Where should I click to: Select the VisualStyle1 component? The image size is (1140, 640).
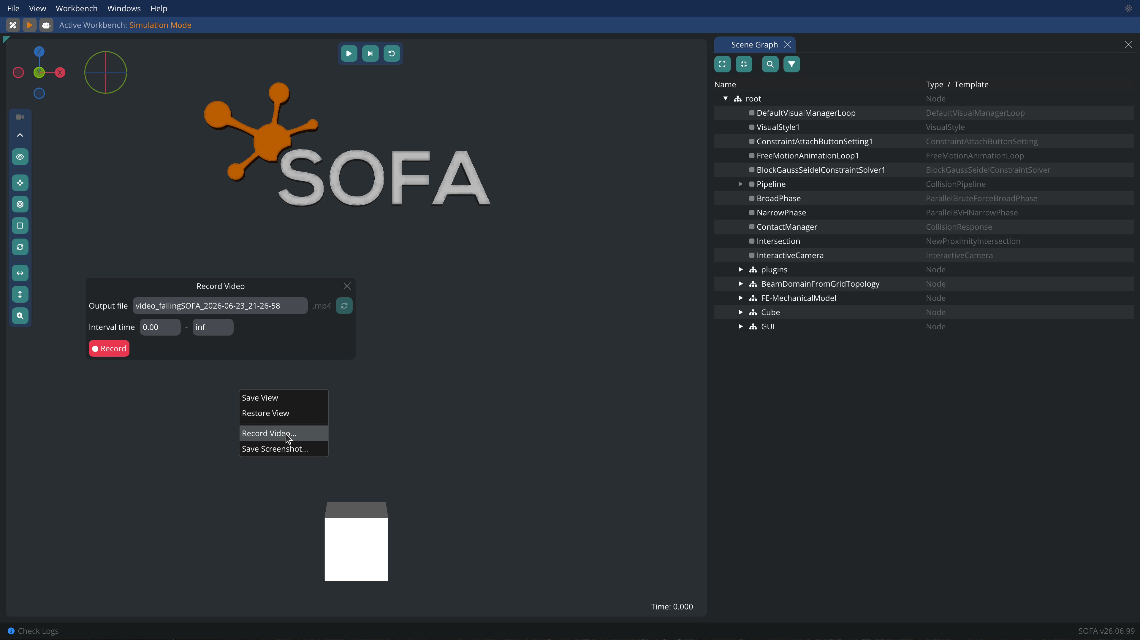778,127
